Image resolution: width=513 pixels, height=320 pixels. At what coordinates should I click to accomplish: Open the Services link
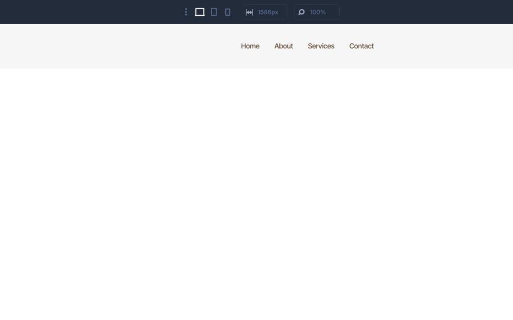click(x=321, y=46)
